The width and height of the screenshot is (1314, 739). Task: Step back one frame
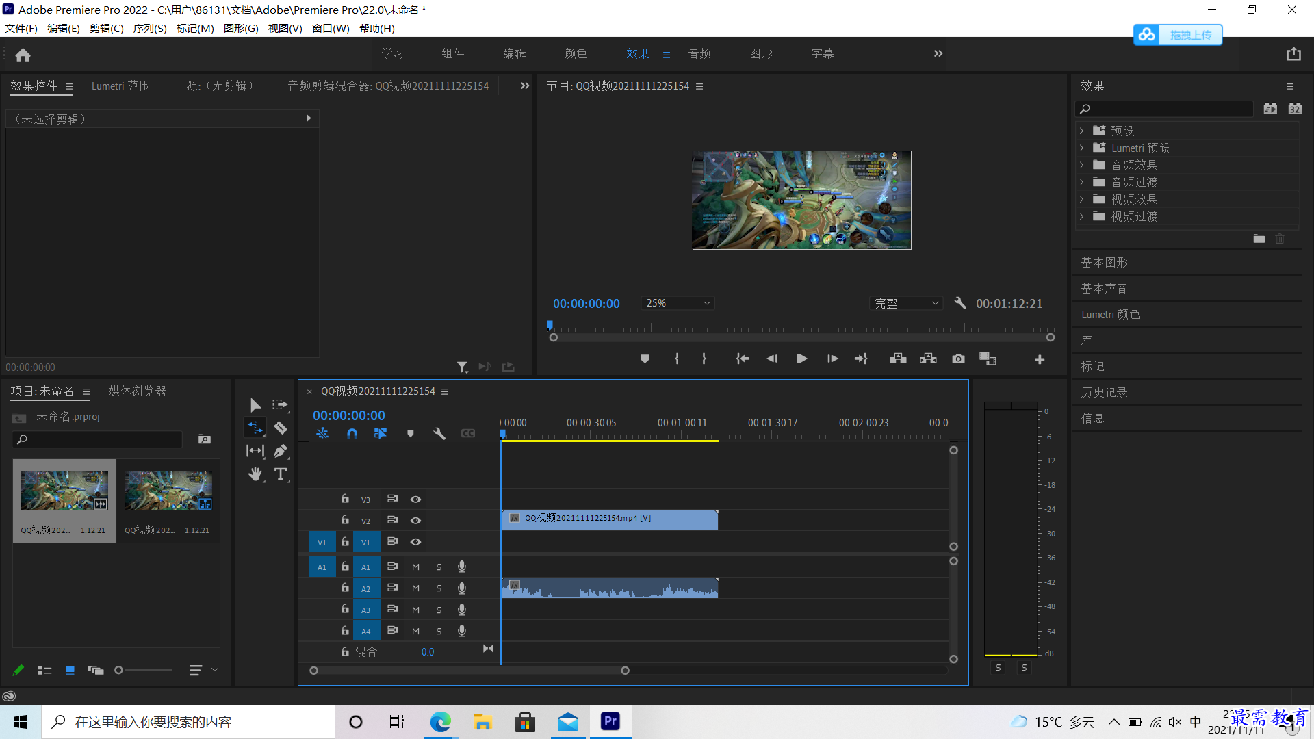coord(772,359)
